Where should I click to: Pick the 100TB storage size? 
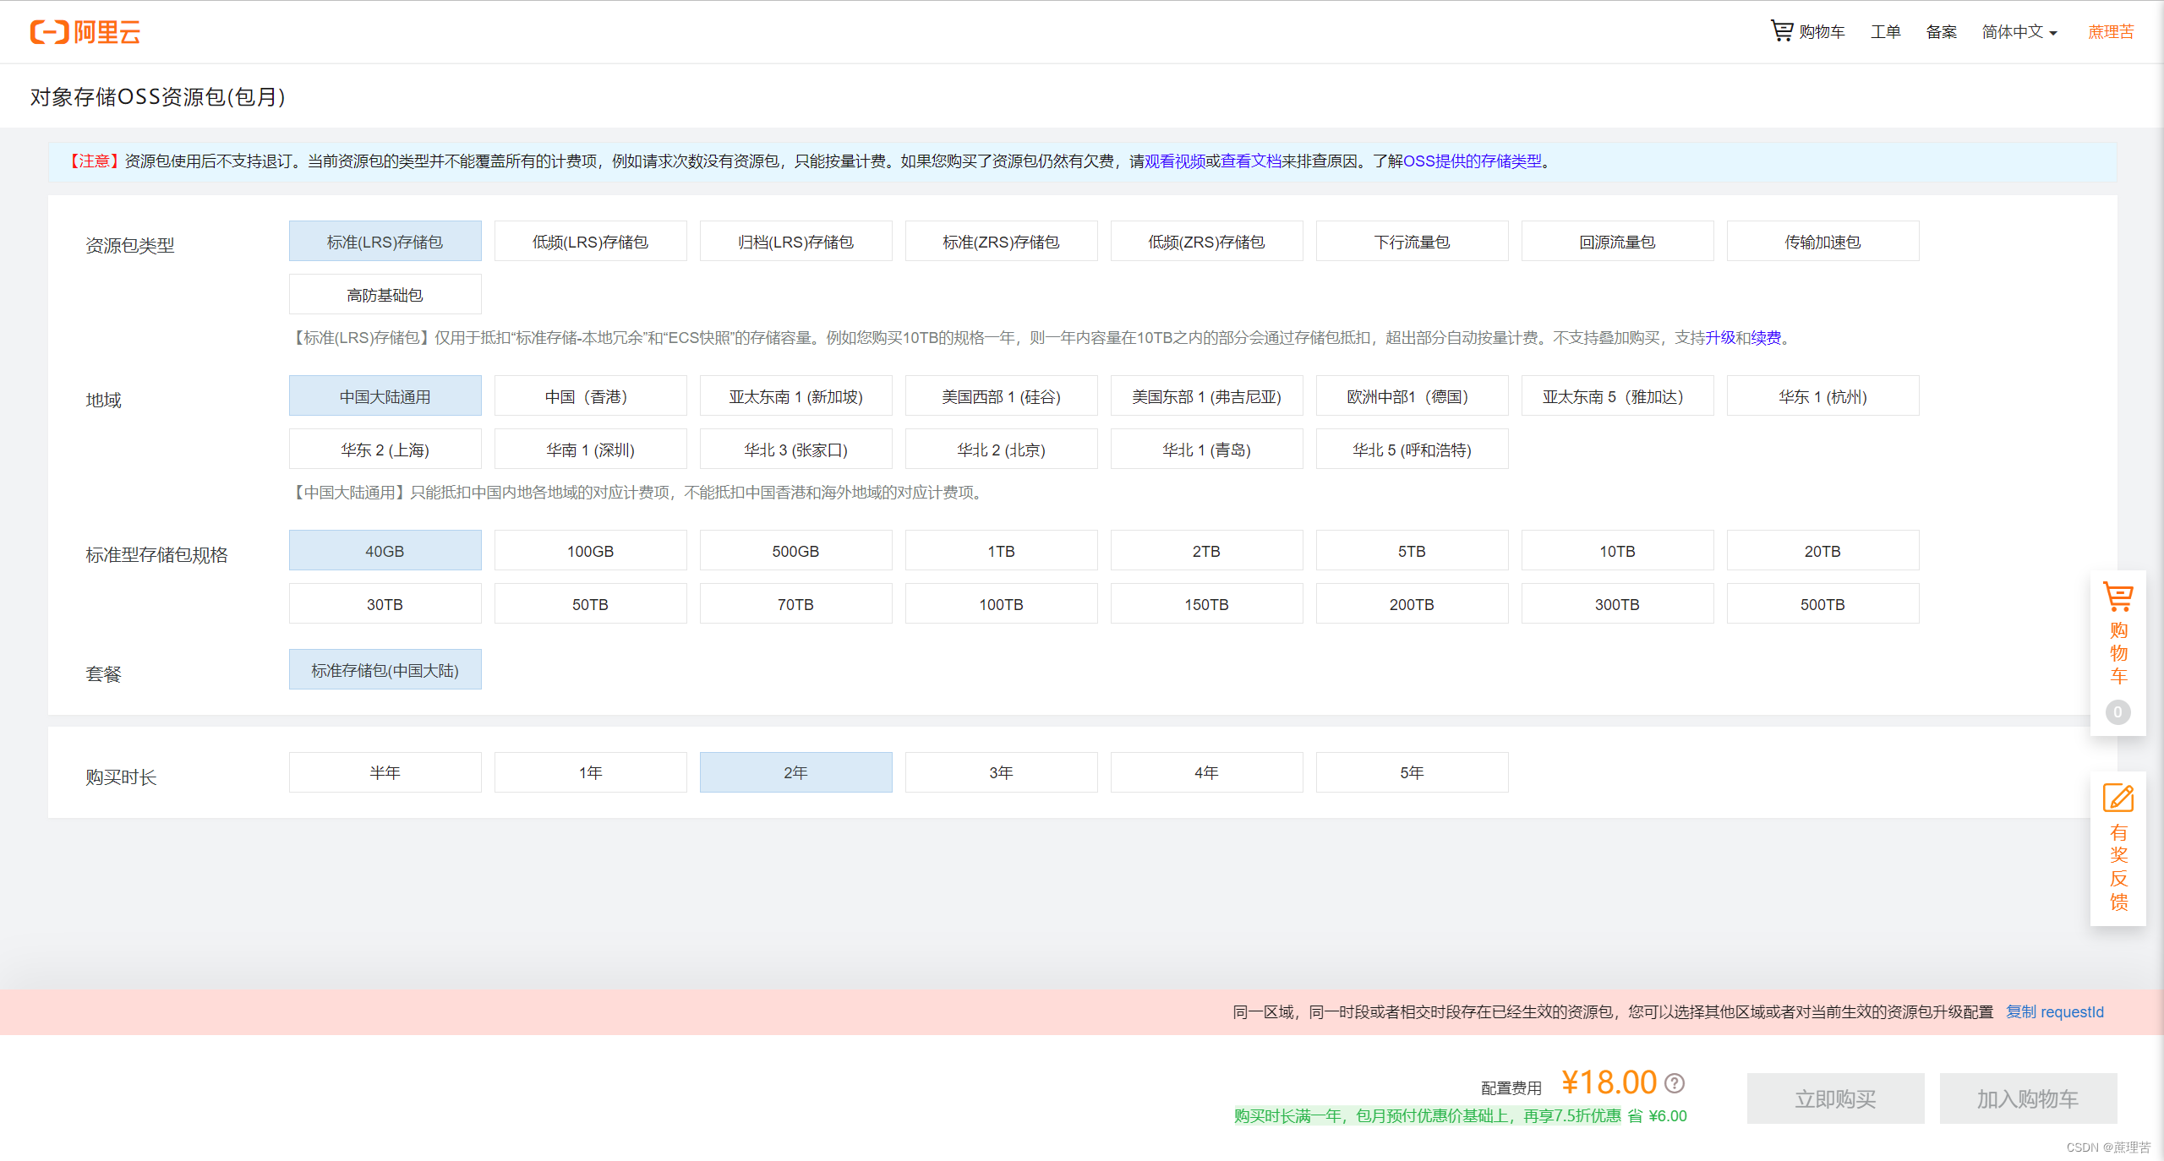pos(1002,604)
